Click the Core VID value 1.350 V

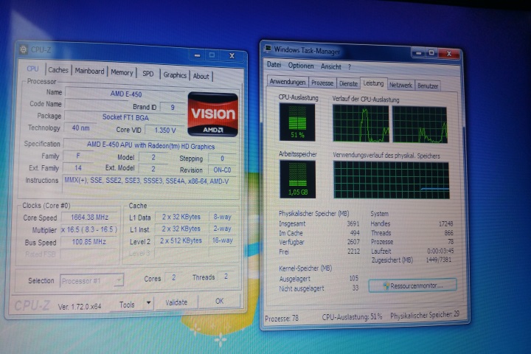click(x=165, y=131)
